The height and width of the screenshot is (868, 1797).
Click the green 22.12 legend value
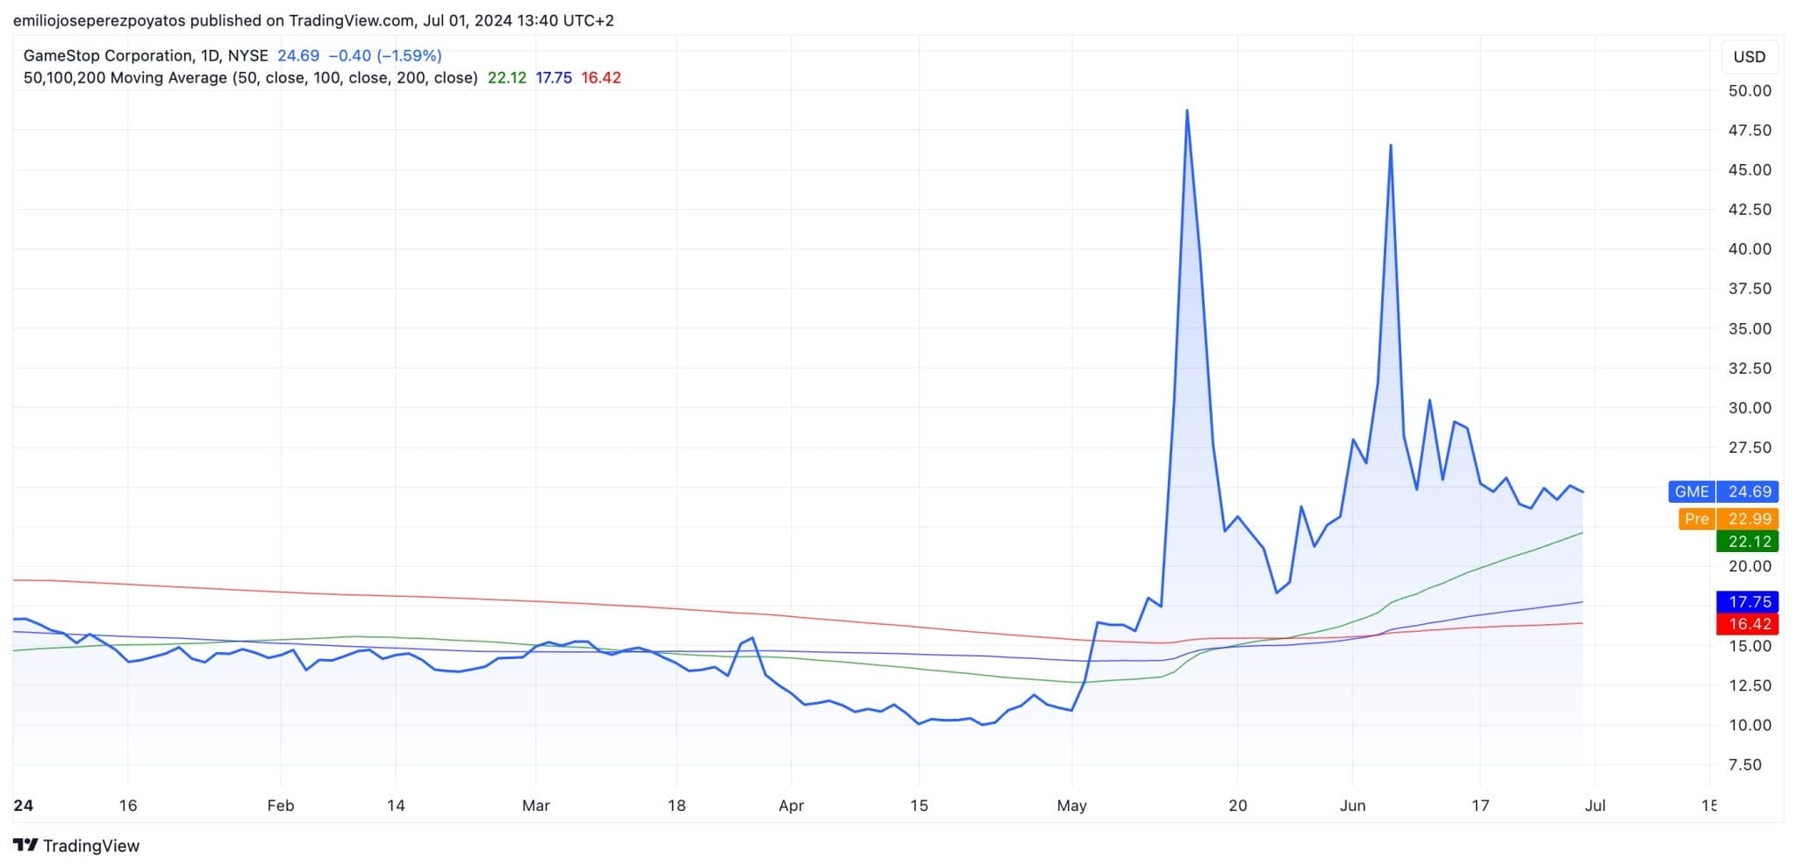coord(506,77)
